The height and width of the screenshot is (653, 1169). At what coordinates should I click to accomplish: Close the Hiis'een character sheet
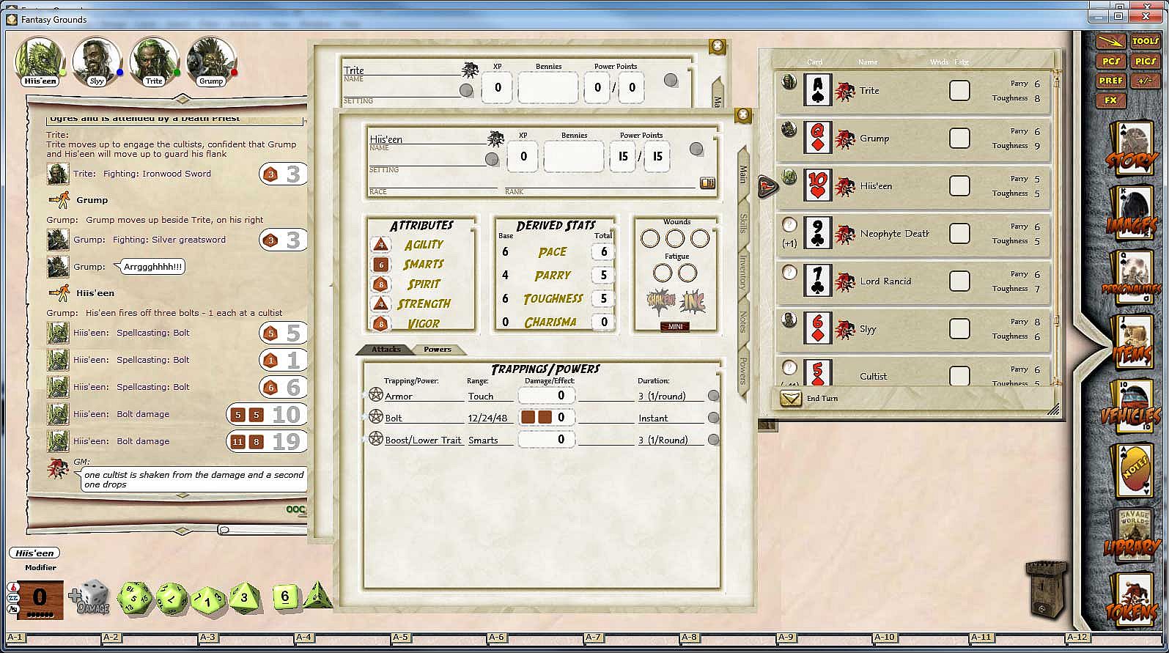[x=743, y=115]
